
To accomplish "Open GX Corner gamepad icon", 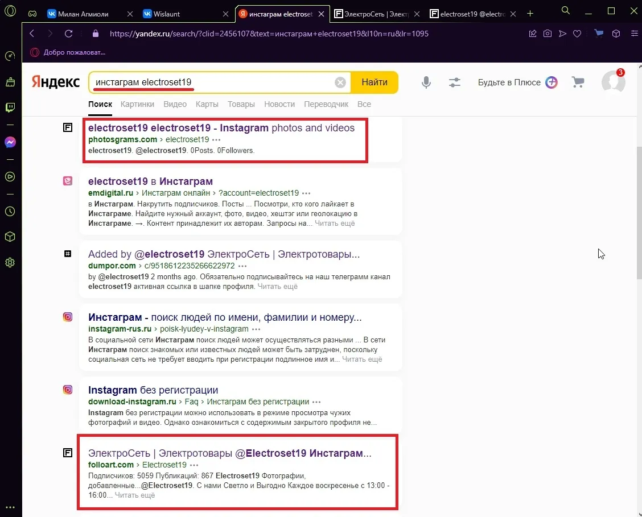I will coord(32,14).
